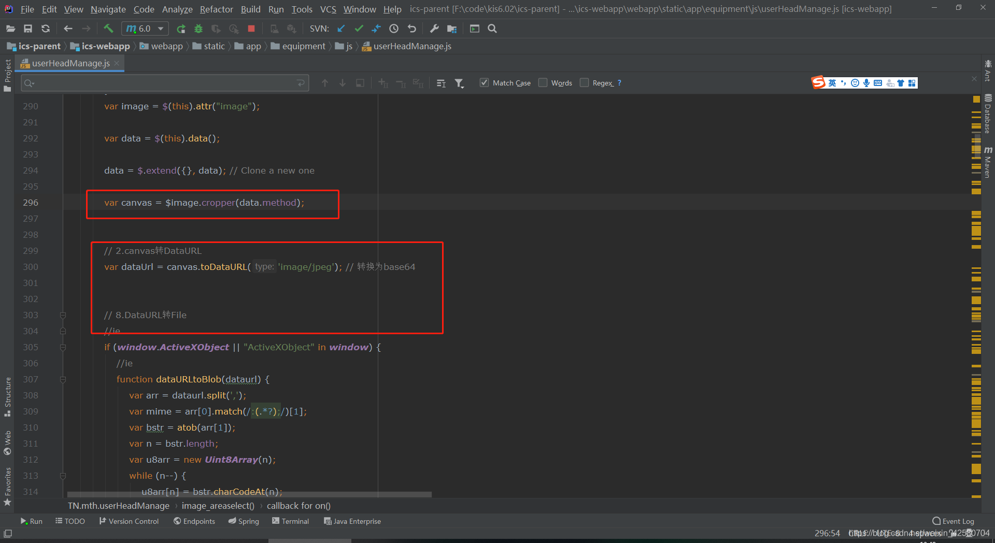Open the TODO tool window

coord(70,521)
